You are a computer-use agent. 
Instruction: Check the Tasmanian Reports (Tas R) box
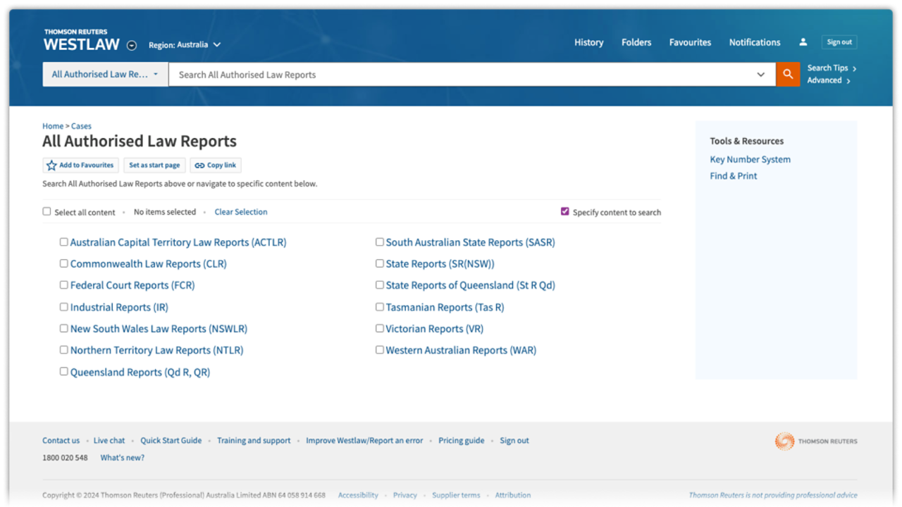379,307
